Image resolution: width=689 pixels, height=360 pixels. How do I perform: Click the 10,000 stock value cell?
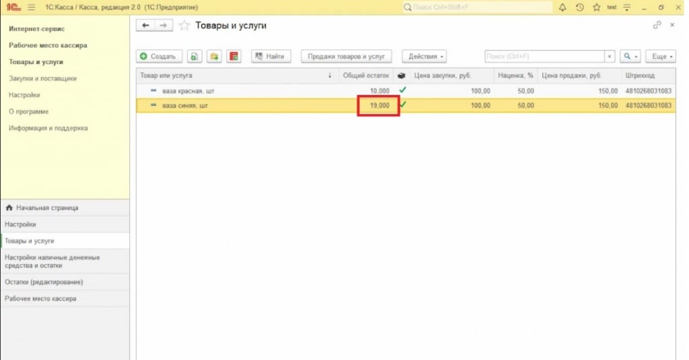tap(379, 91)
